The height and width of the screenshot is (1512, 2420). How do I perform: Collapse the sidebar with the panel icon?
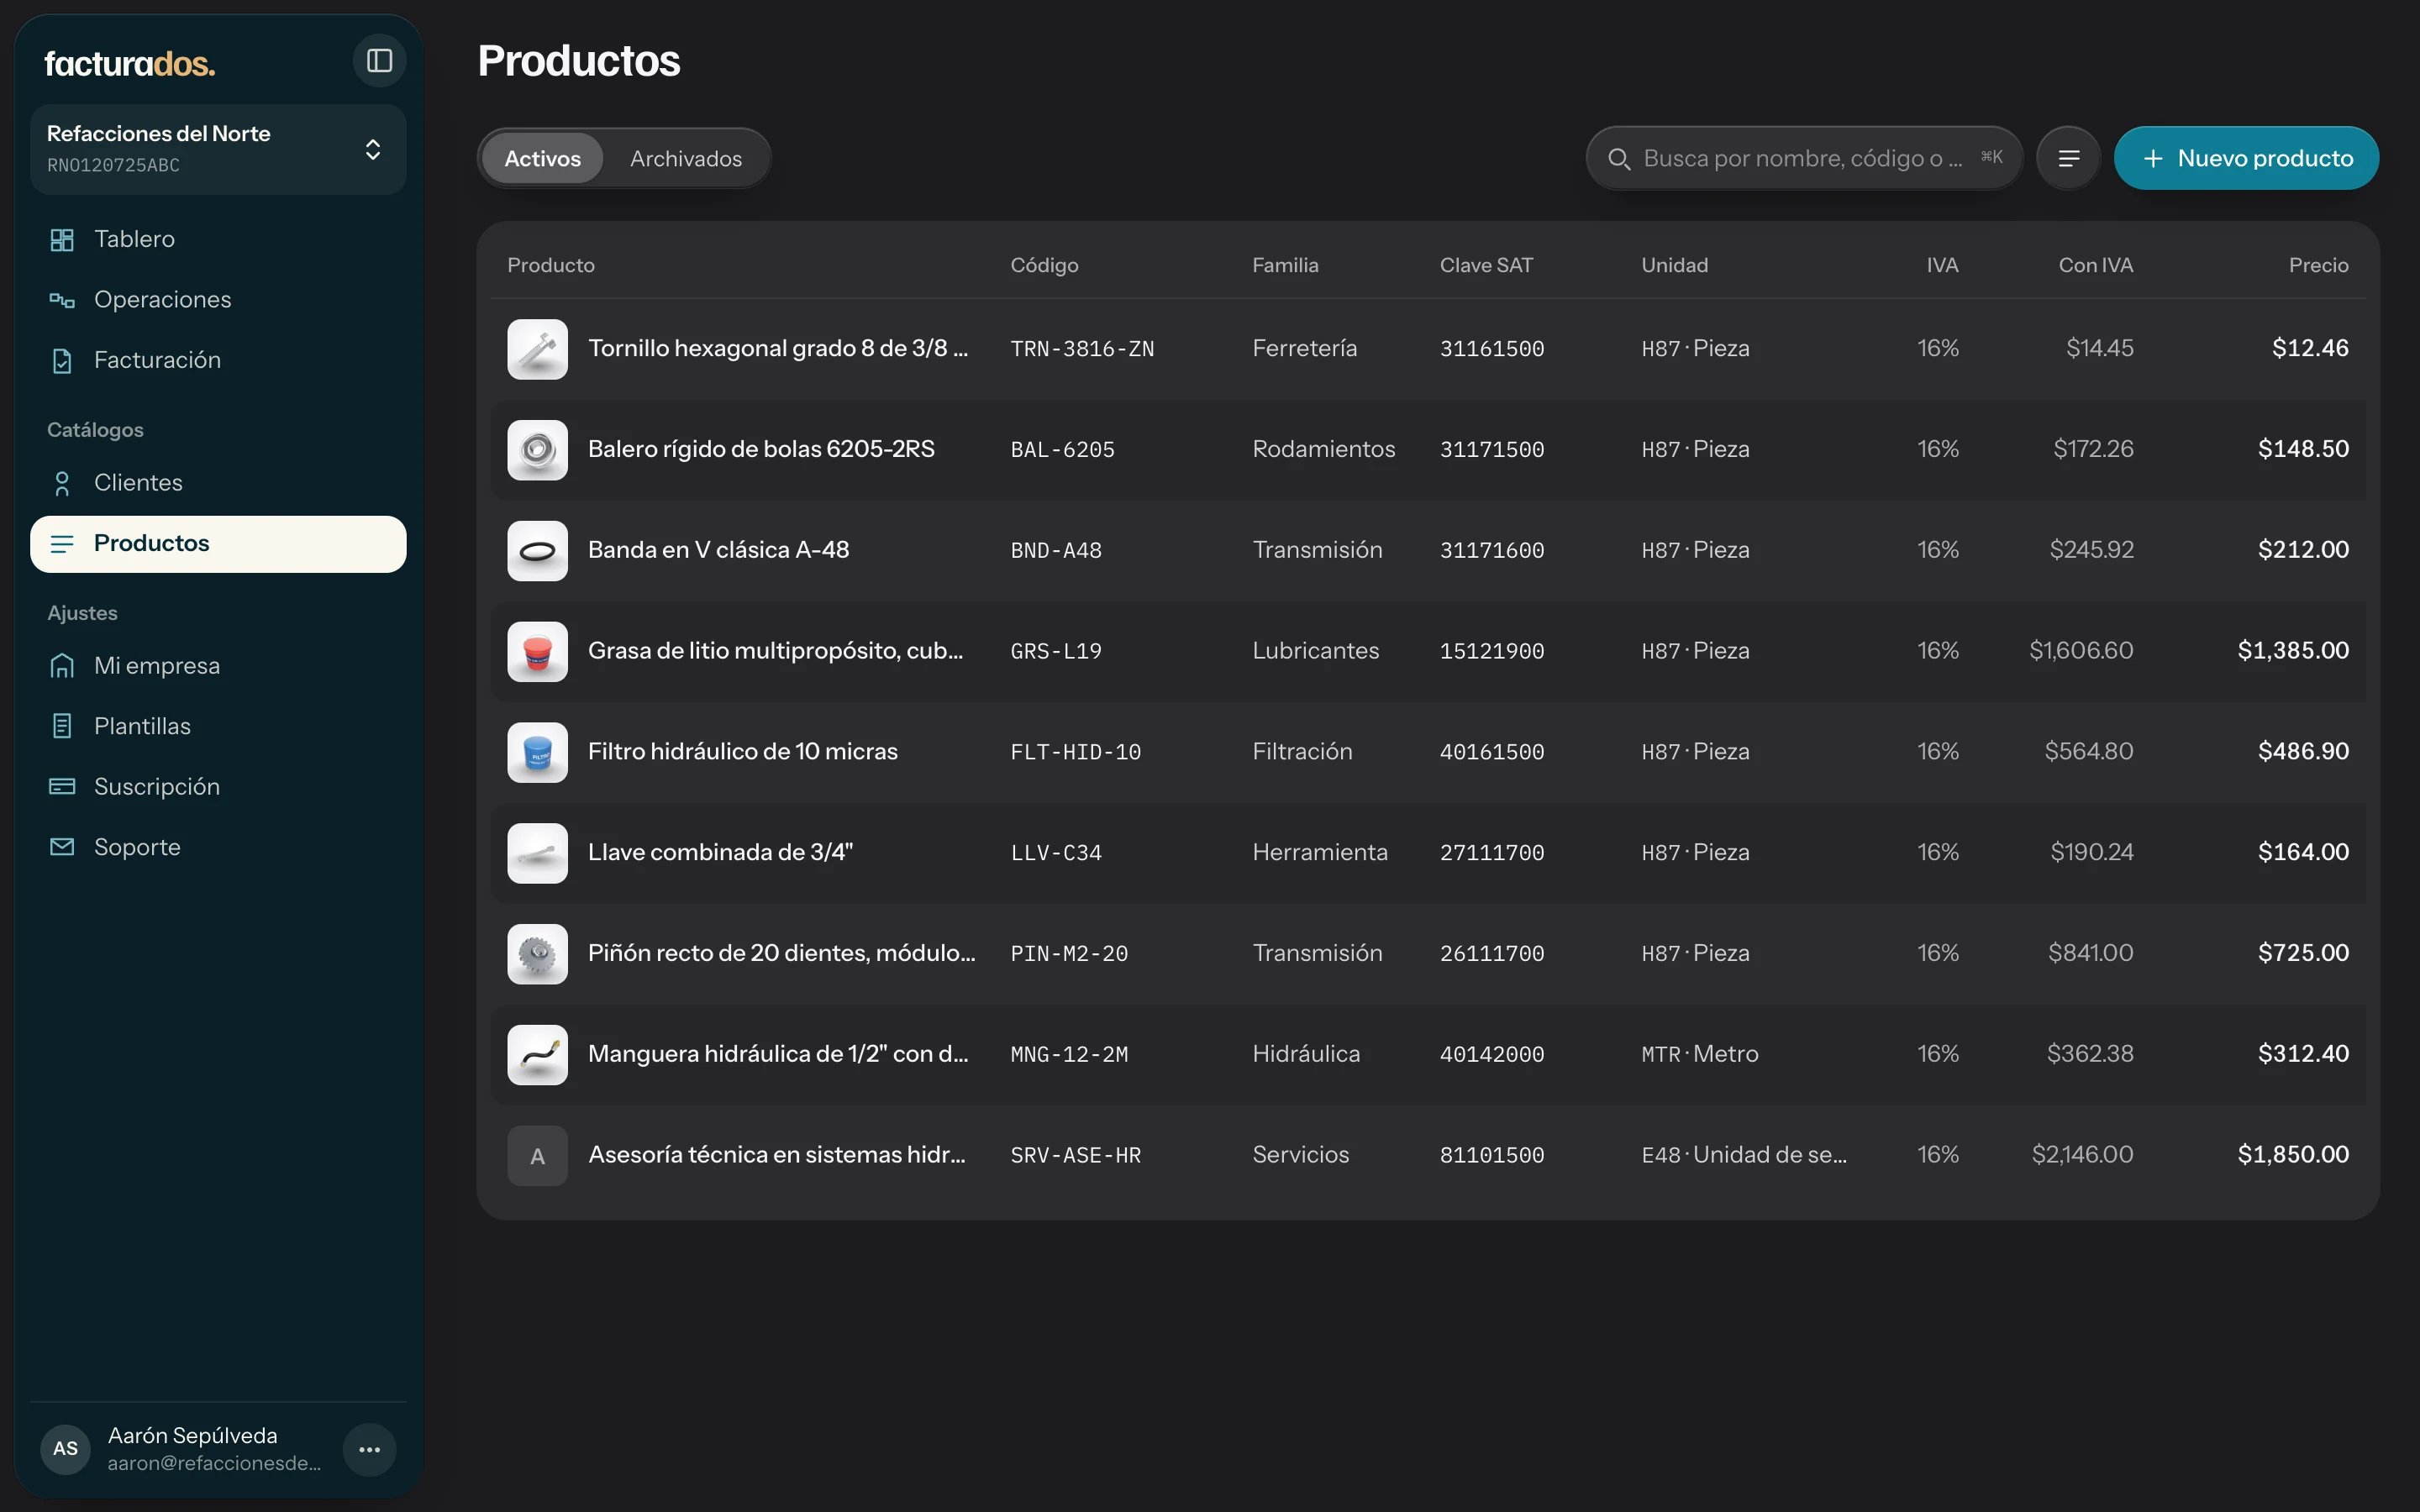point(379,61)
